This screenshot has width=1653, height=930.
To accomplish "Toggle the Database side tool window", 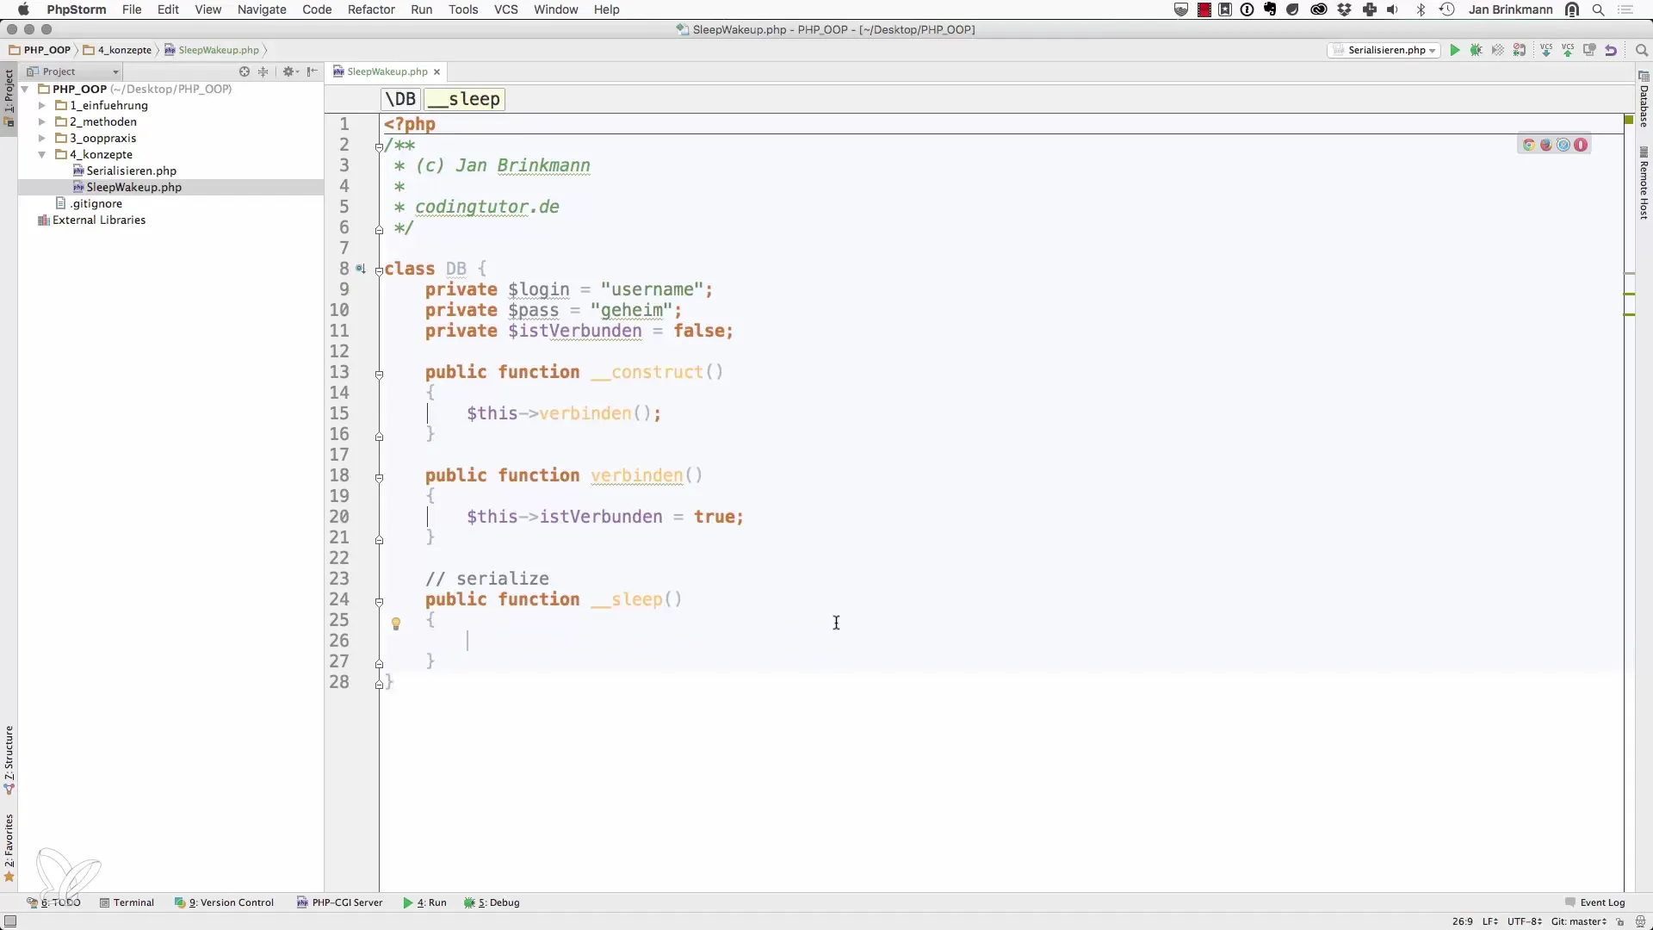I will 1644,100.
